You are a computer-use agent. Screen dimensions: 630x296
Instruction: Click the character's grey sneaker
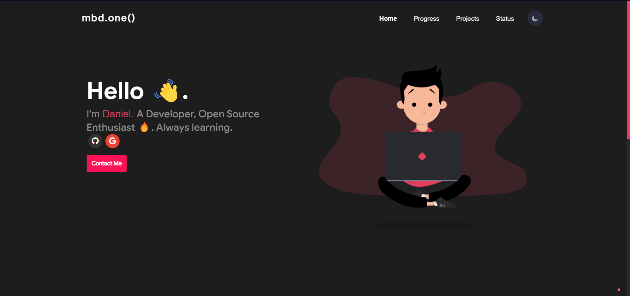coord(445,203)
